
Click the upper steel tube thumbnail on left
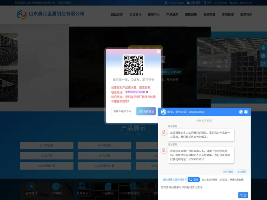pyautogui.click(x=9, y=49)
